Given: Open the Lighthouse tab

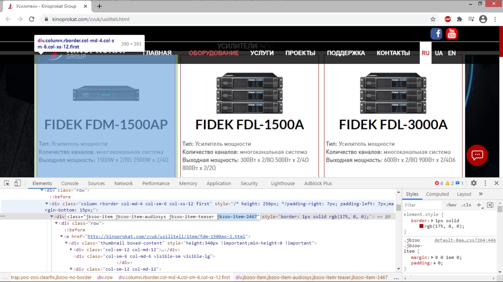Looking at the screenshot, I should (x=283, y=183).
